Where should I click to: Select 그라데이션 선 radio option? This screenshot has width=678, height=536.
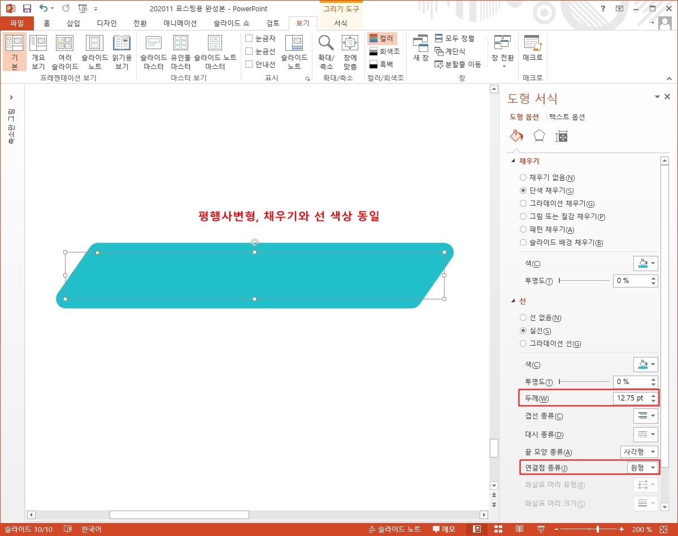(523, 344)
